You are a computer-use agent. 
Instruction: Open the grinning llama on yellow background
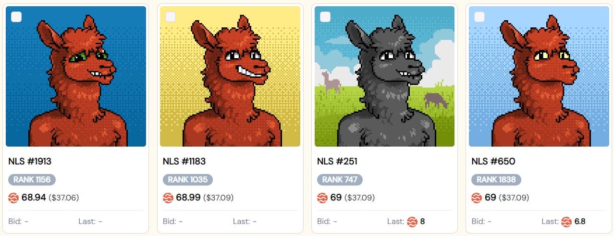coord(230,76)
